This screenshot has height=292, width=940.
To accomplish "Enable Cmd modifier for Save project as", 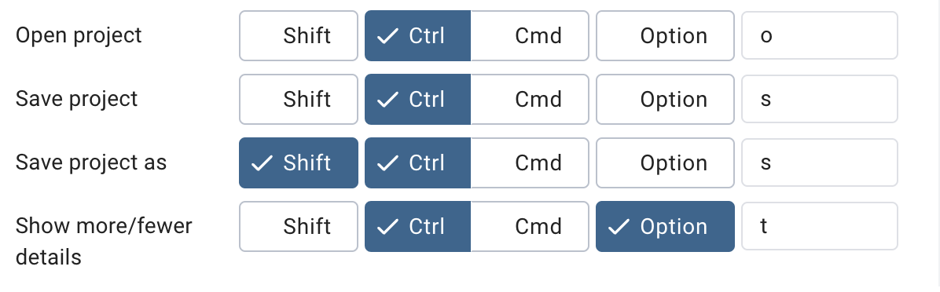I will pos(530,162).
